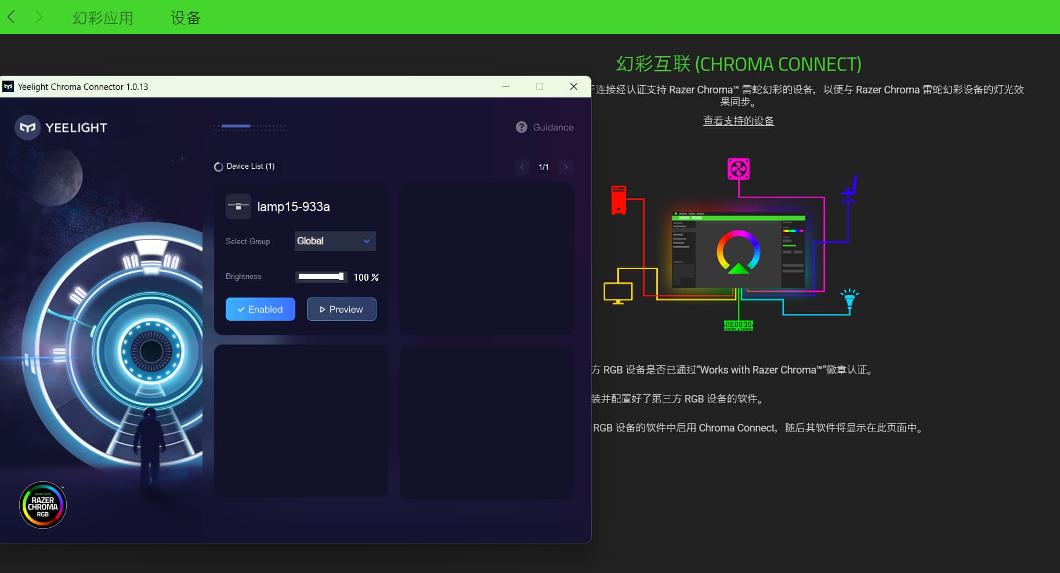This screenshot has height=573, width=1060.
Task: Start the Preview for lamp15-933a
Action: coord(341,309)
